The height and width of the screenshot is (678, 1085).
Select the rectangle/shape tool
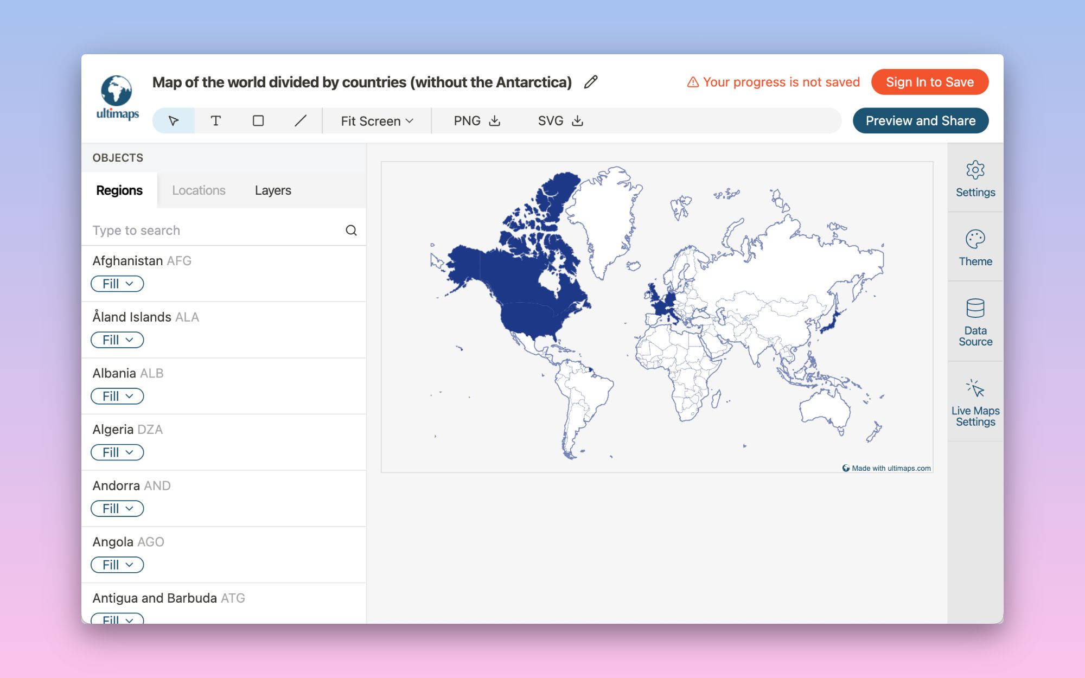pyautogui.click(x=258, y=120)
